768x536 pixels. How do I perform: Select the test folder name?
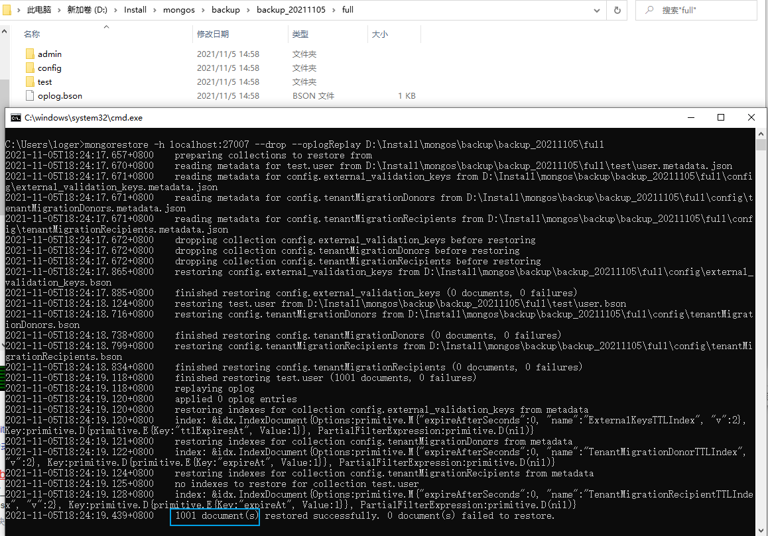click(x=44, y=81)
